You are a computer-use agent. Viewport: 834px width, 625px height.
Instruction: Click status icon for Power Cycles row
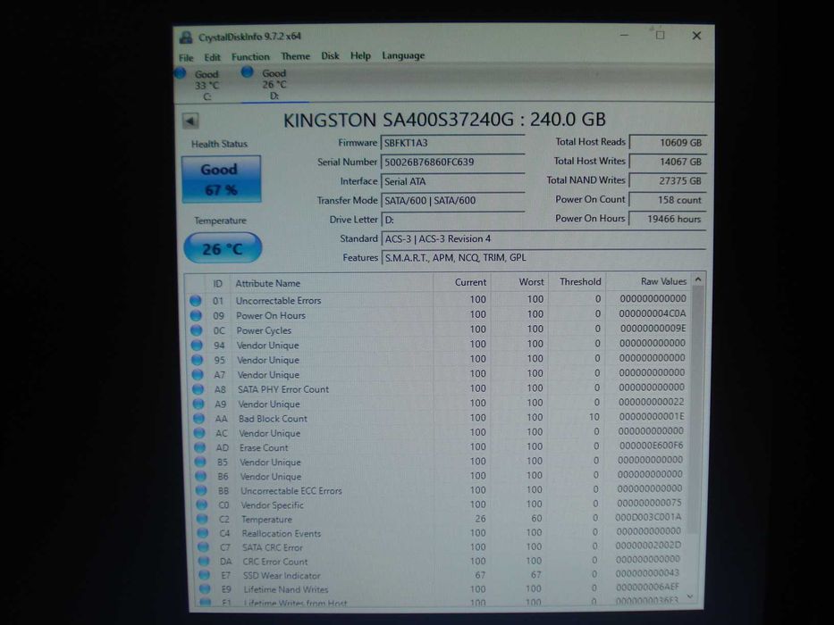pyautogui.click(x=197, y=330)
